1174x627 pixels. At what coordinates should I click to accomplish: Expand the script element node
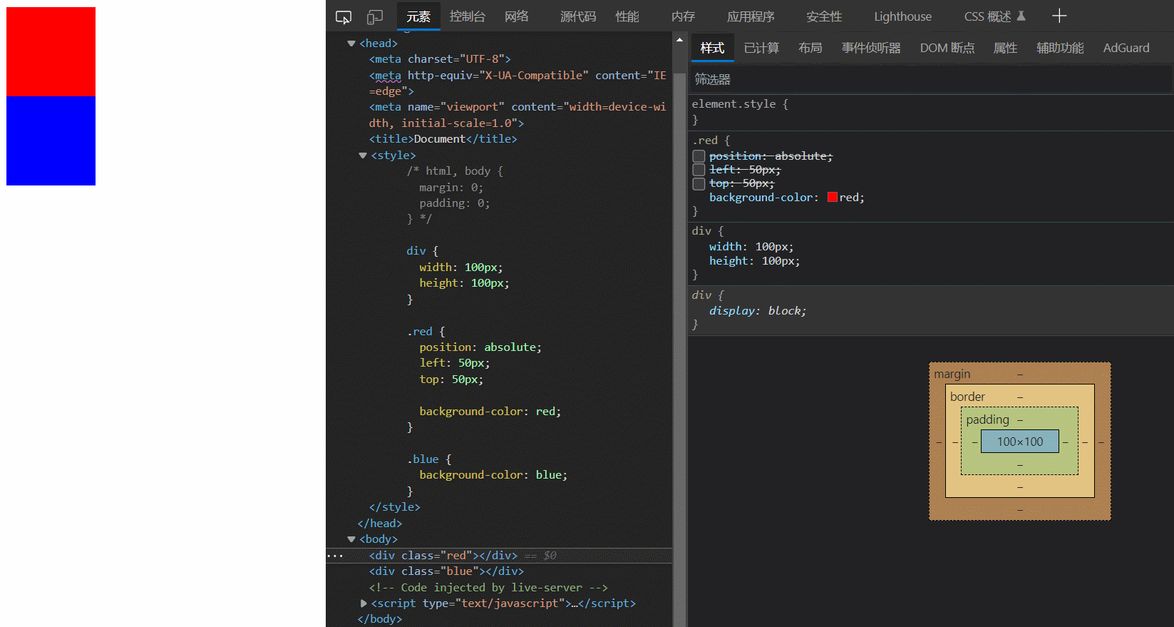point(364,603)
